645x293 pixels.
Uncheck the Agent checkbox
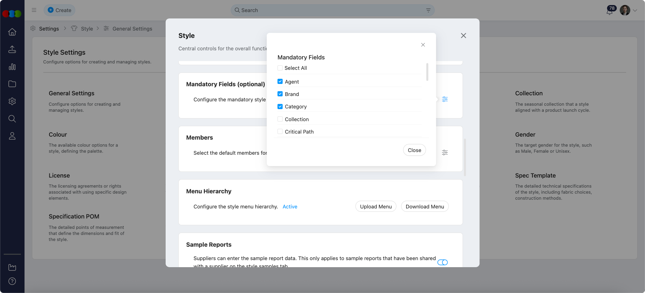tap(280, 82)
